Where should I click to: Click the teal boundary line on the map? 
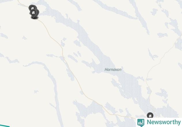pyautogui.click(x=5, y=126)
